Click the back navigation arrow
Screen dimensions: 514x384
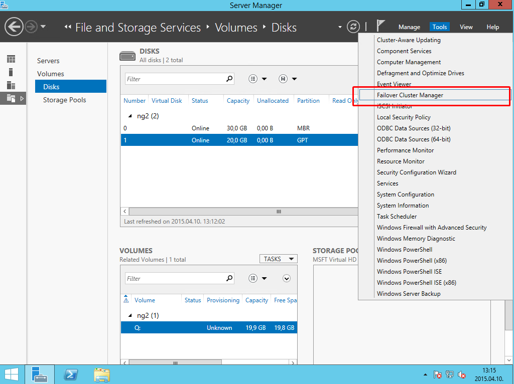tap(14, 27)
